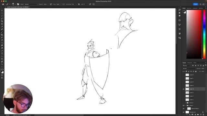Click layer Fill percentage field
This screenshot has width=207, height=116.
point(203,72)
